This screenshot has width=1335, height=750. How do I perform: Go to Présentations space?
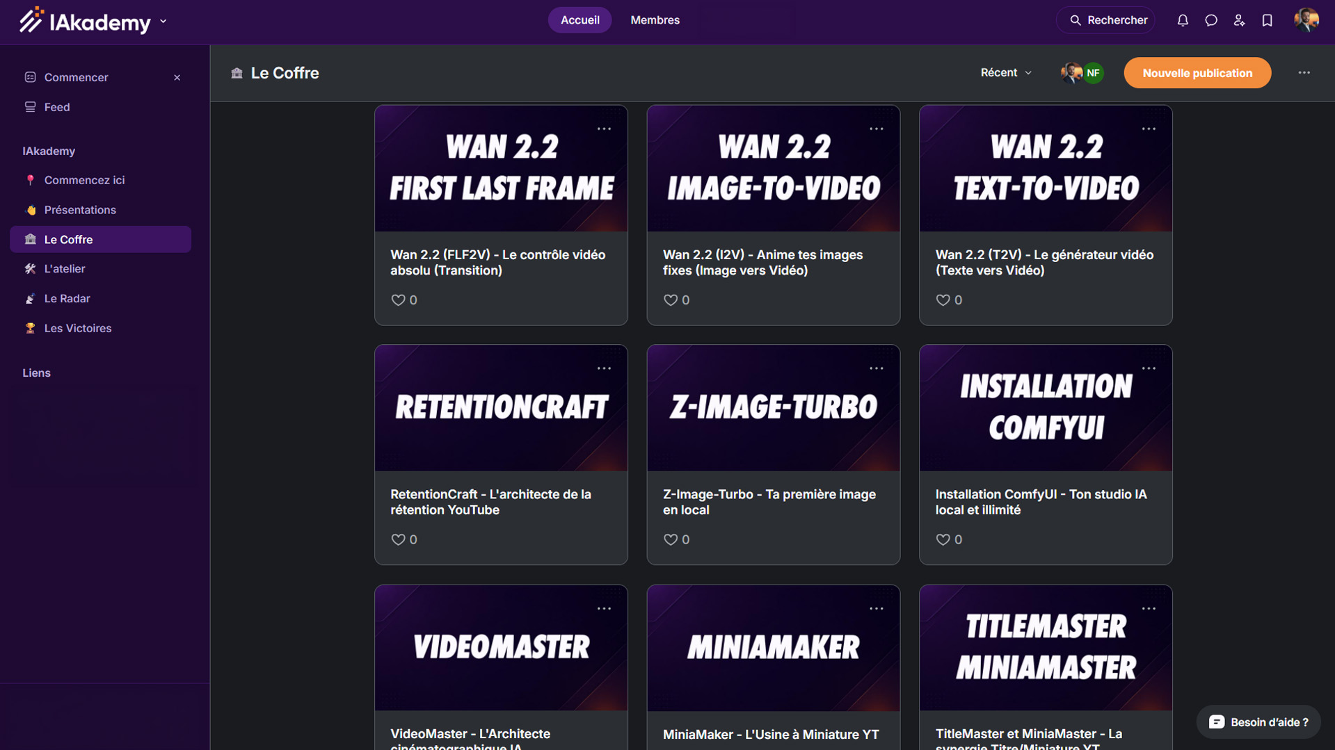pos(100,210)
